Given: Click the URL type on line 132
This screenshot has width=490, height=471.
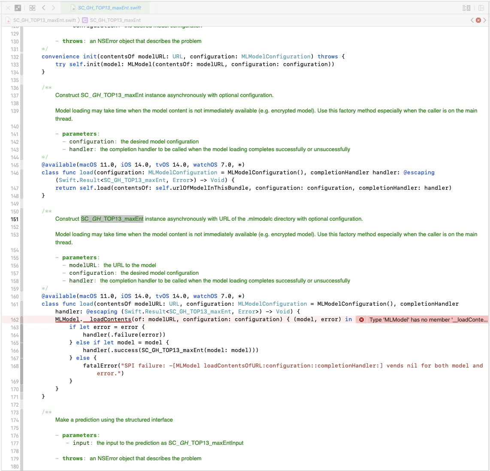Looking at the screenshot, I should point(178,57).
